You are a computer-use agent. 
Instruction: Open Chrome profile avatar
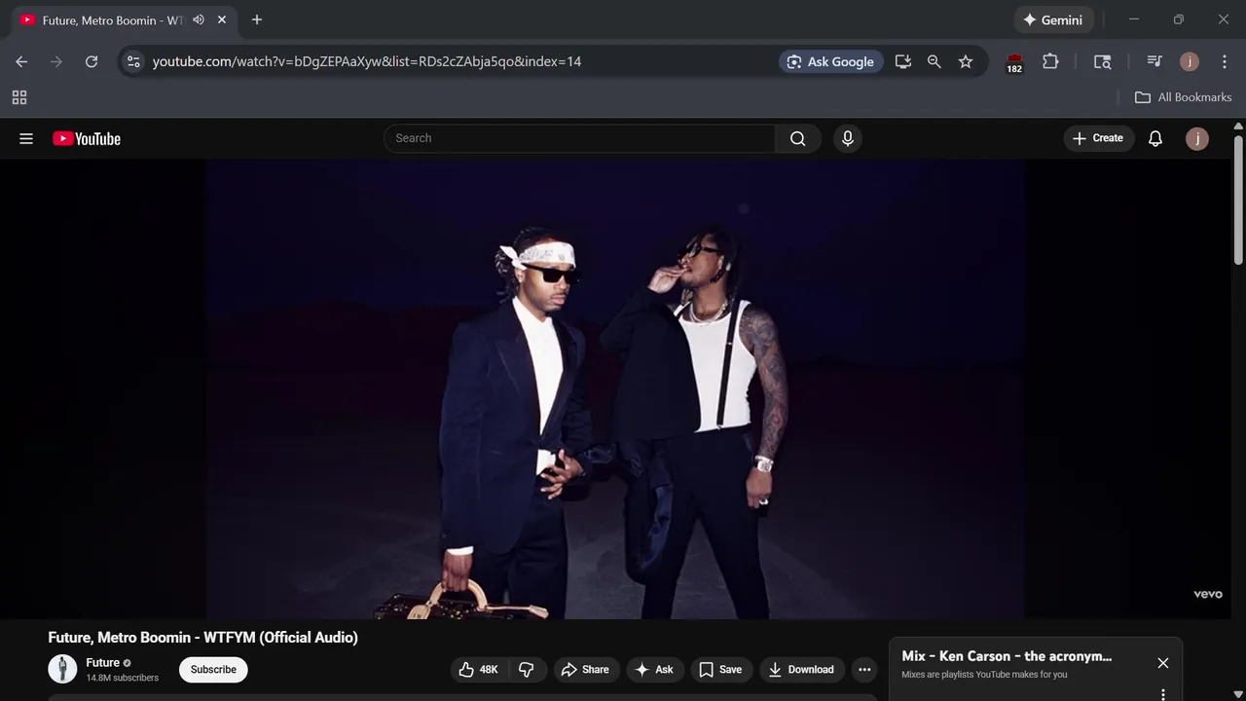pos(1190,61)
